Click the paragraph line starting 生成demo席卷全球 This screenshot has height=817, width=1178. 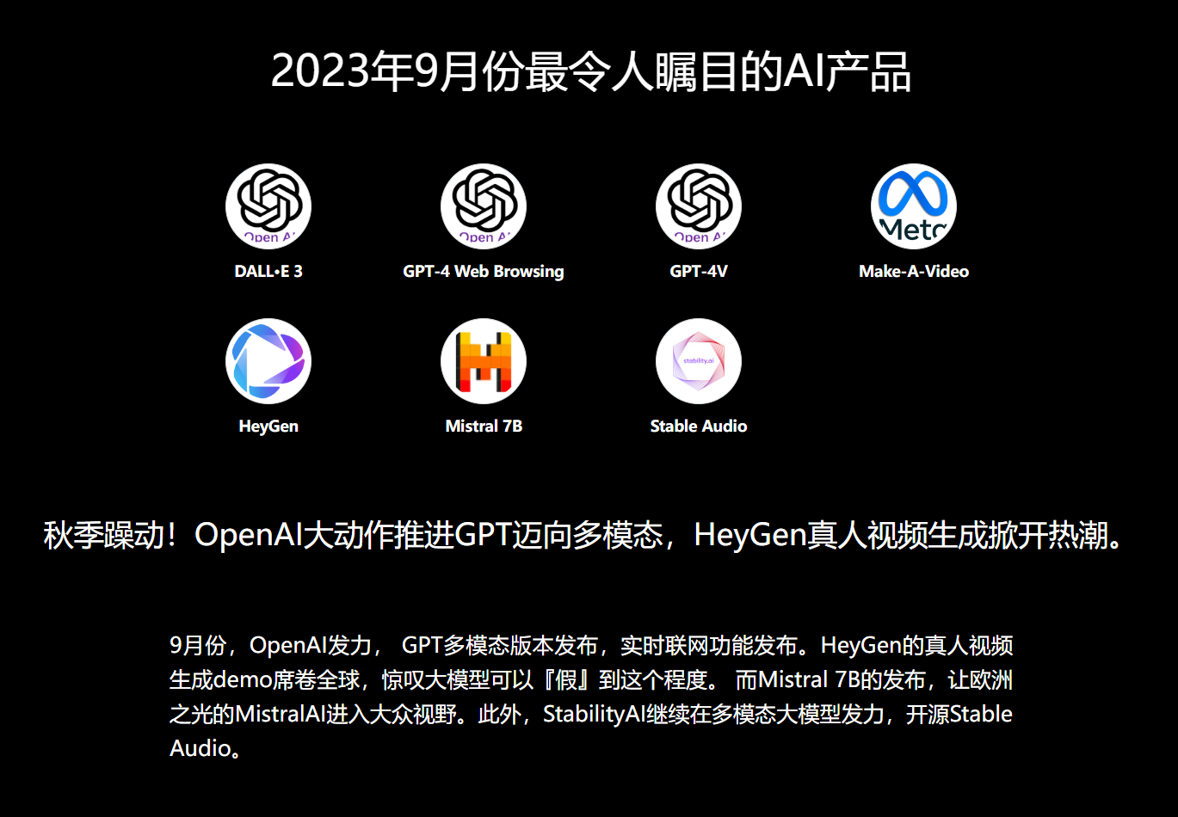click(x=591, y=679)
